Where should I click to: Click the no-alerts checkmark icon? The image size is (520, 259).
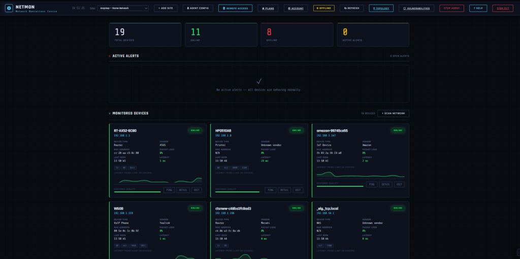pyautogui.click(x=259, y=81)
